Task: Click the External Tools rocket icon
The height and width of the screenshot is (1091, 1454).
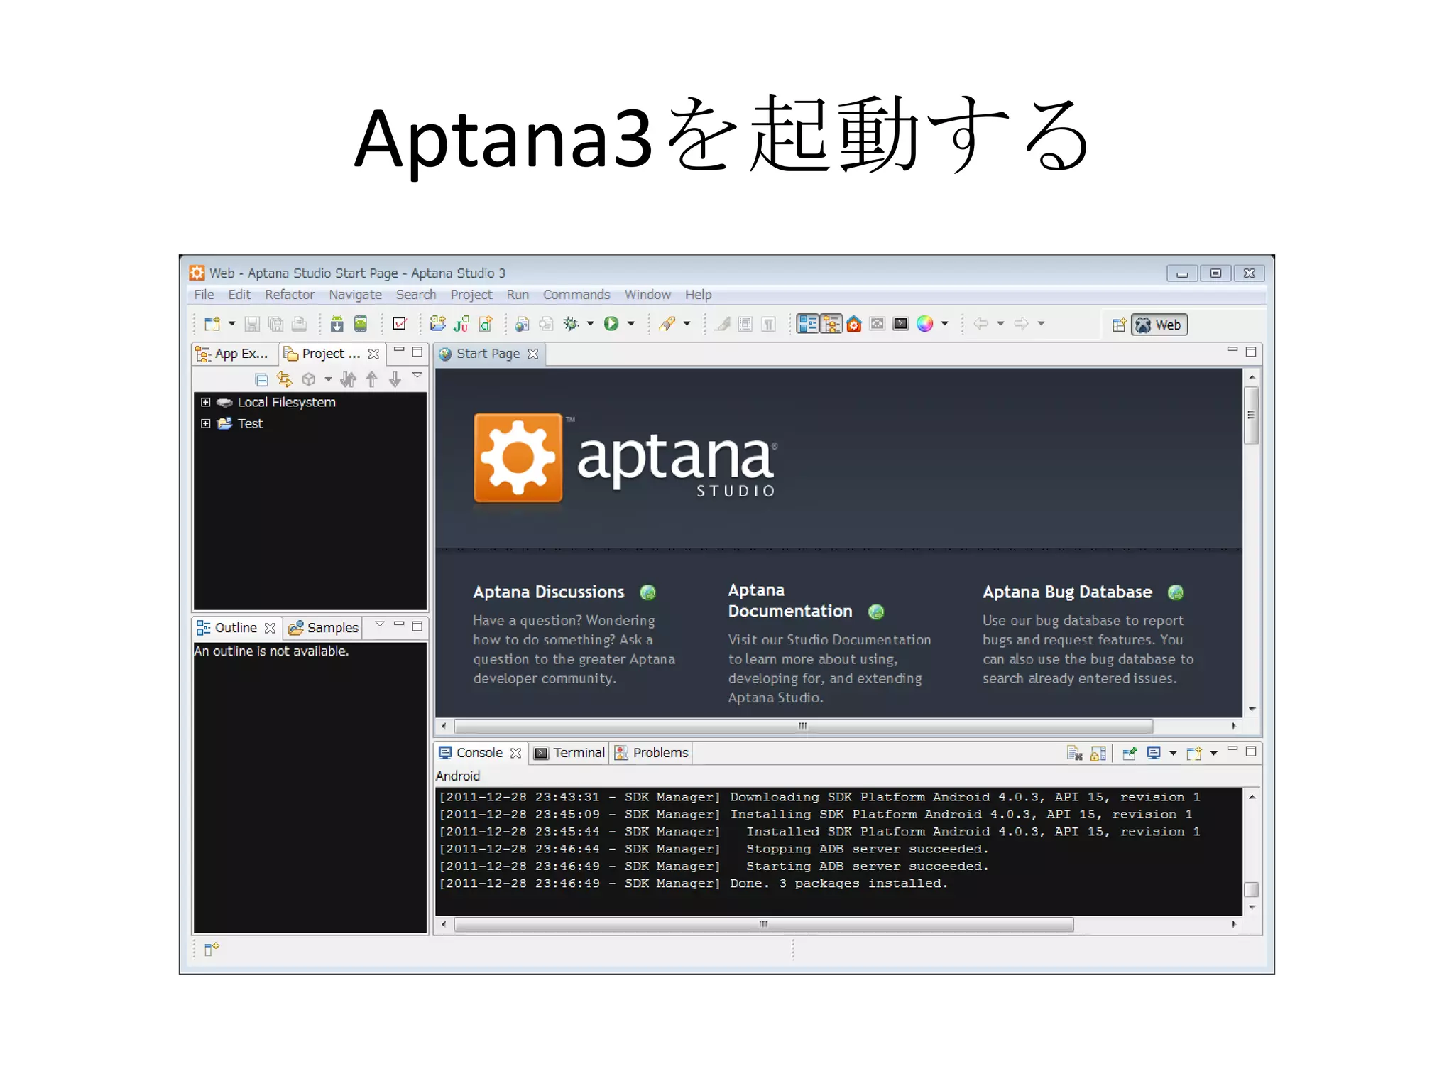Action: (667, 324)
